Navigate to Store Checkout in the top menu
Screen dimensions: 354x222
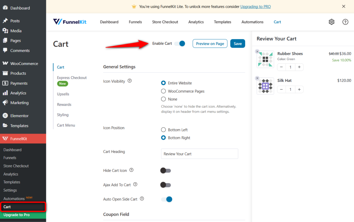tap(165, 21)
